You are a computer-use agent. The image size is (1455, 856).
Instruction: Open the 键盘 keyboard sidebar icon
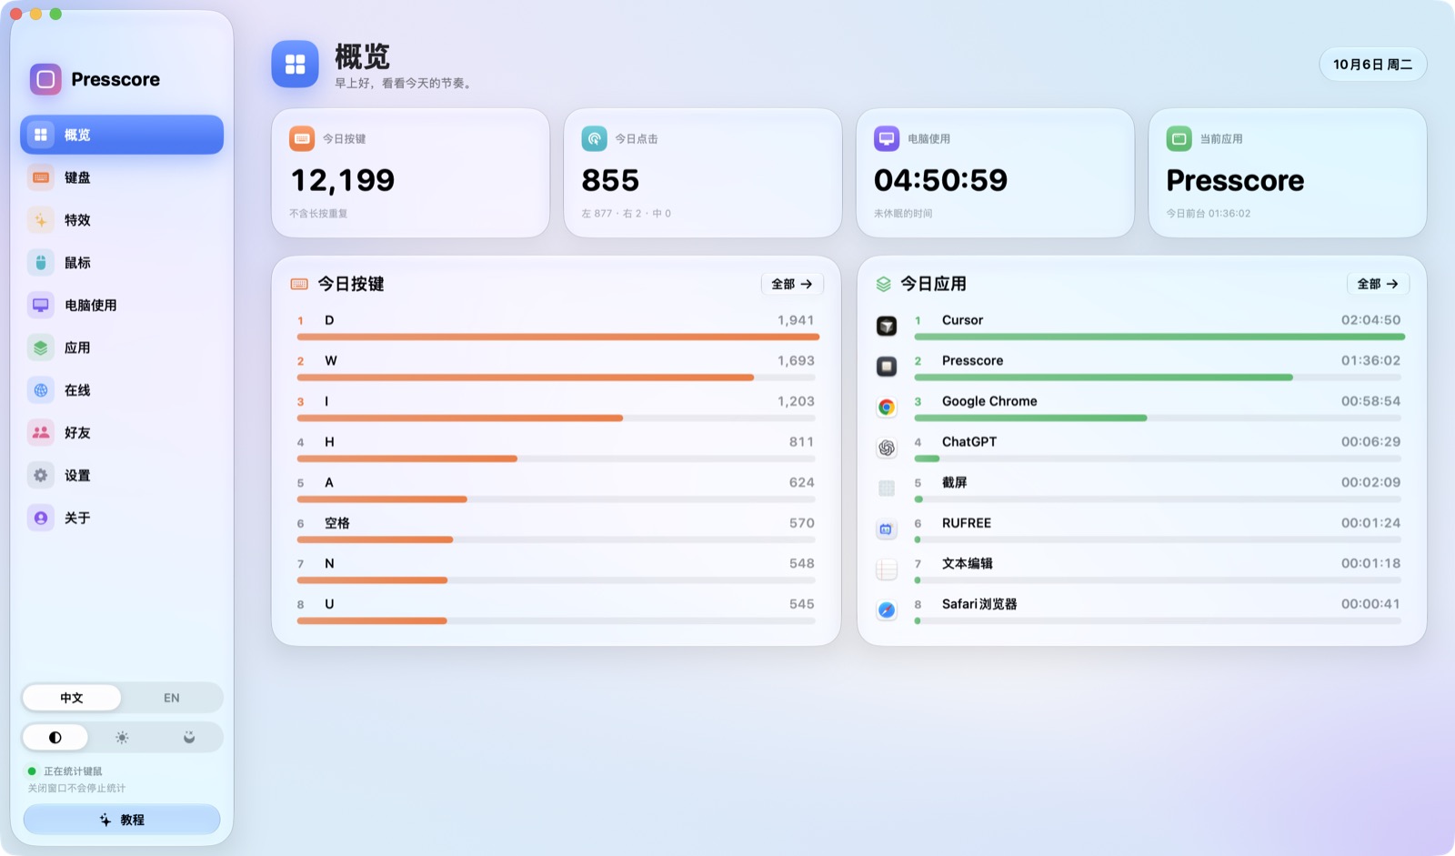tap(41, 177)
